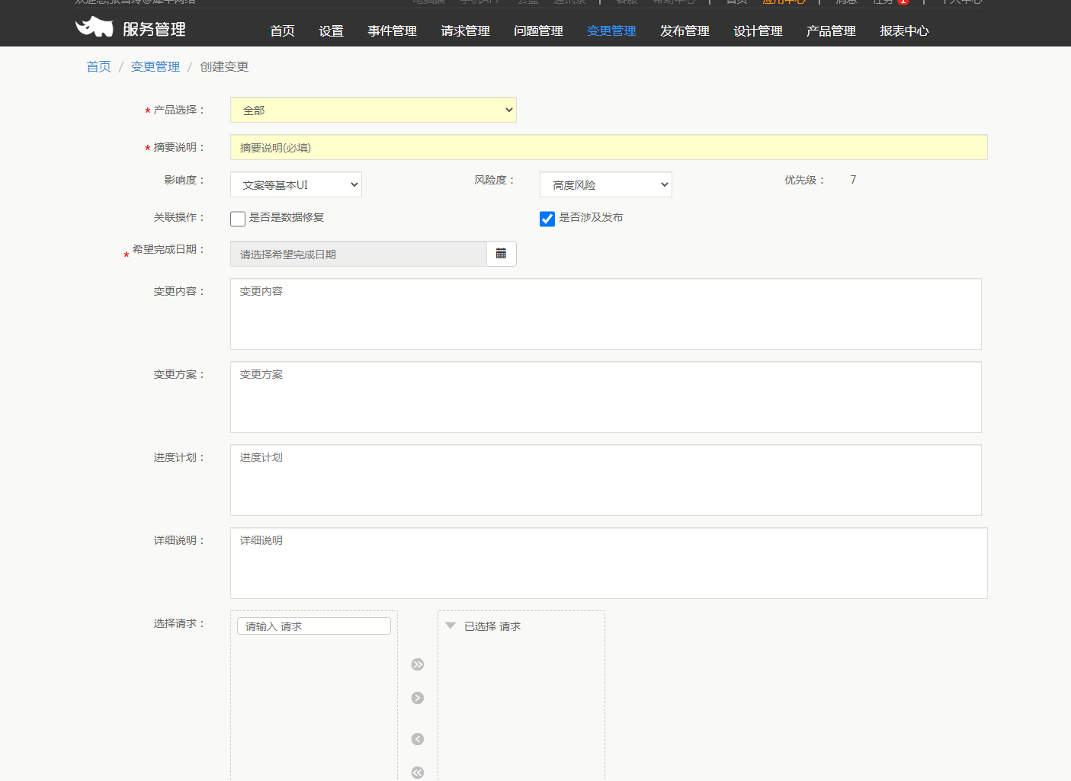Click the priority value 7
The image size is (1071, 781).
point(853,180)
